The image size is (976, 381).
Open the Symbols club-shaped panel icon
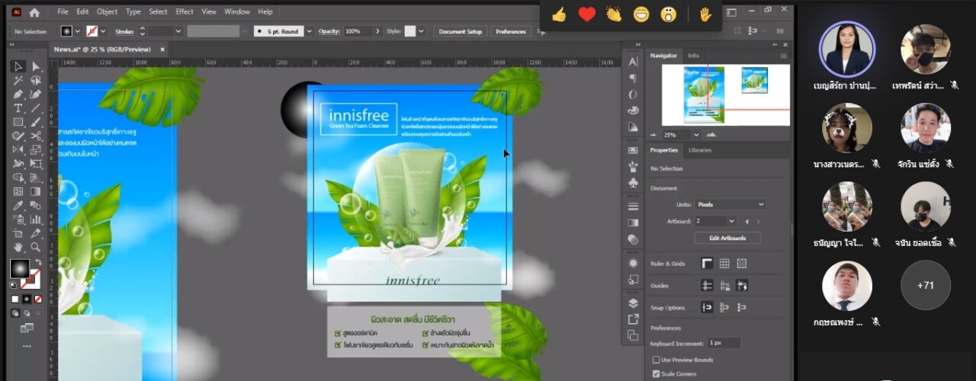point(633,183)
